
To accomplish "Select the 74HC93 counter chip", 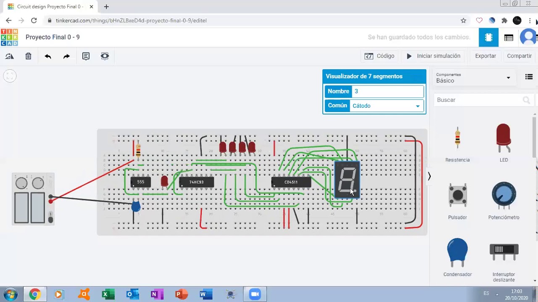I will pyautogui.click(x=196, y=182).
